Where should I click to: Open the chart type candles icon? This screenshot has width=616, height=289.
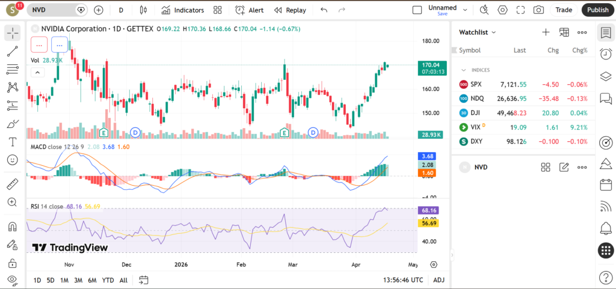(143, 10)
